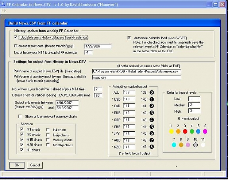This screenshot has height=180, width=228.
Task: Uncheck Update Events History database checkbox
Action: tap(15, 37)
